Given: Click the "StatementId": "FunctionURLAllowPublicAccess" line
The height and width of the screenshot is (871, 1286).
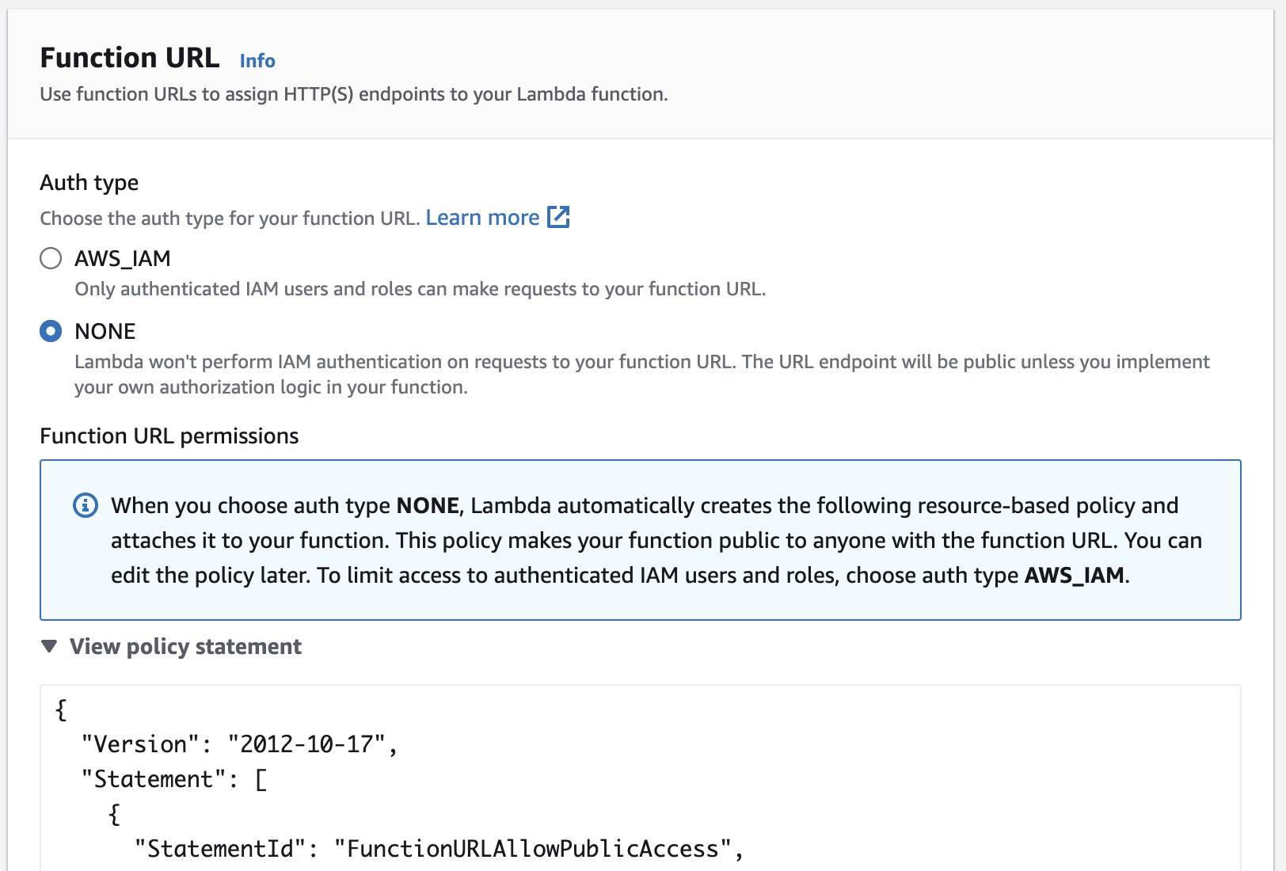Looking at the screenshot, I should pyautogui.click(x=439, y=849).
